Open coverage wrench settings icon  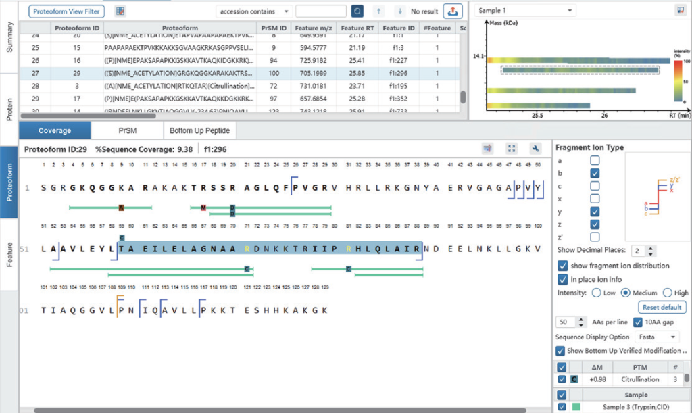pyautogui.click(x=536, y=149)
